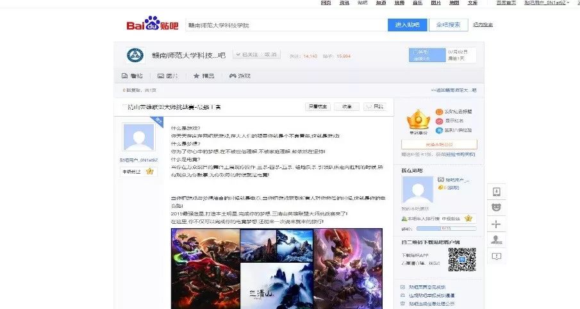Click the floating user profile icon
The height and width of the screenshot is (309, 580).
click(x=497, y=240)
